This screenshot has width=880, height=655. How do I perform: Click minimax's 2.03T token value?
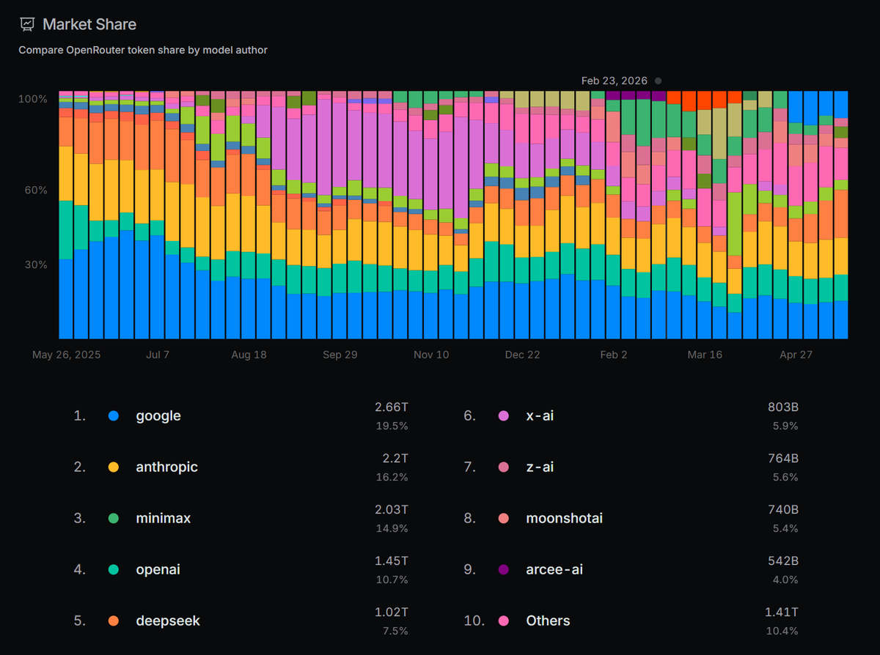[392, 509]
